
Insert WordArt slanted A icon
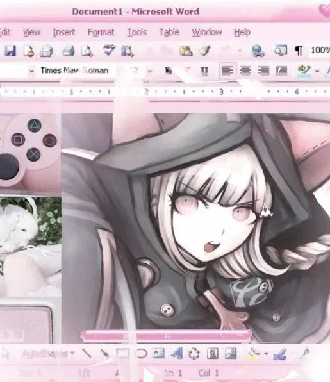click(x=177, y=353)
